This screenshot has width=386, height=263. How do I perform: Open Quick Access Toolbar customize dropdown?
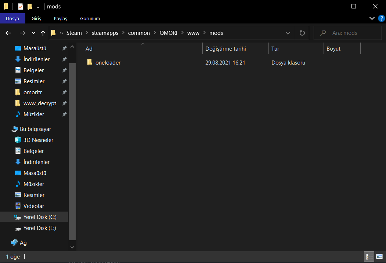click(x=38, y=7)
